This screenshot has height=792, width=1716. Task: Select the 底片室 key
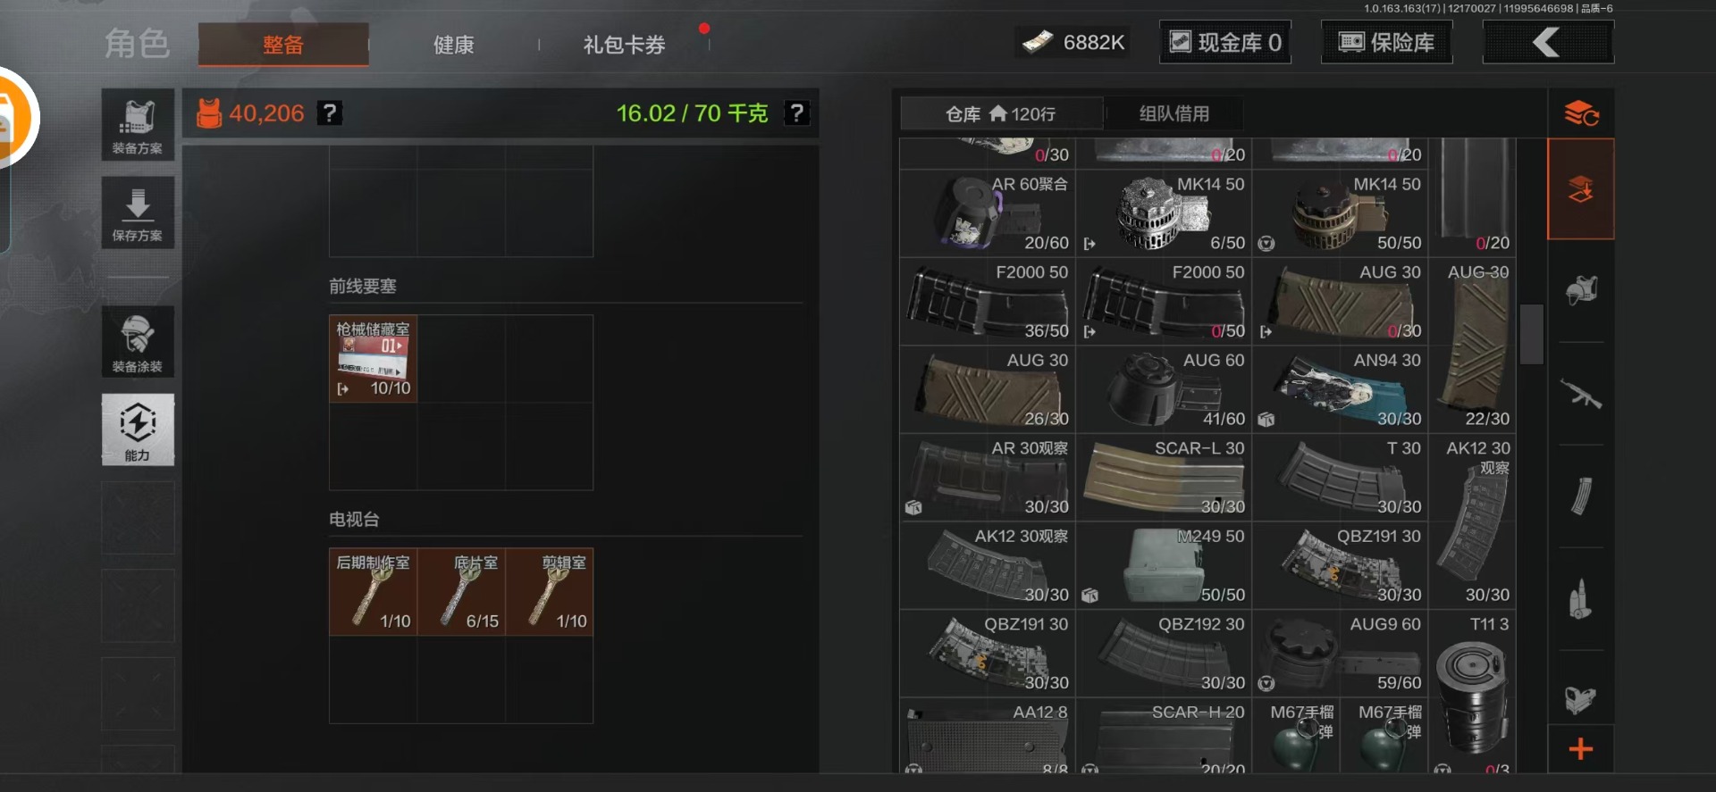click(x=461, y=592)
